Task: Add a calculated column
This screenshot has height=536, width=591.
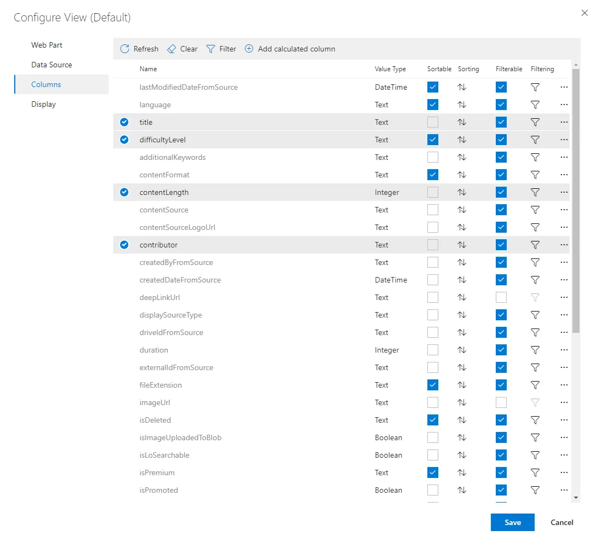Action: point(289,49)
